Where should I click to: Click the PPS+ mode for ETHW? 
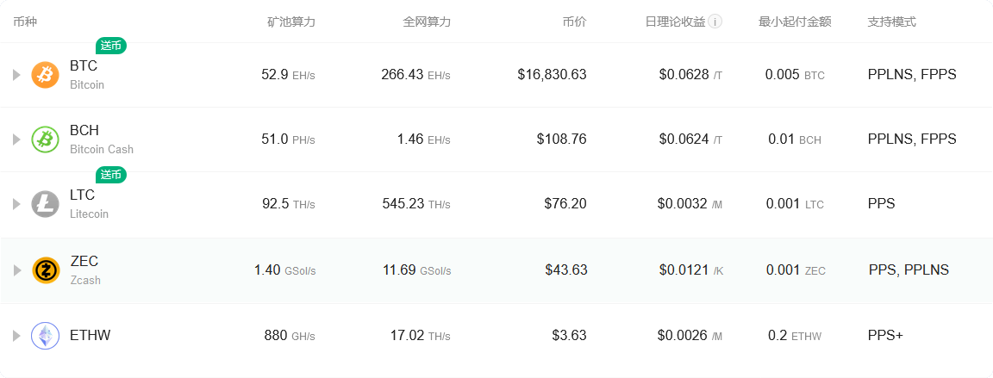point(885,335)
